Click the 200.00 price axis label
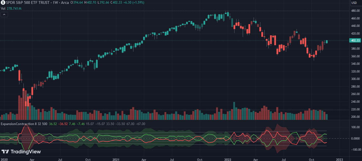 pos(355,117)
